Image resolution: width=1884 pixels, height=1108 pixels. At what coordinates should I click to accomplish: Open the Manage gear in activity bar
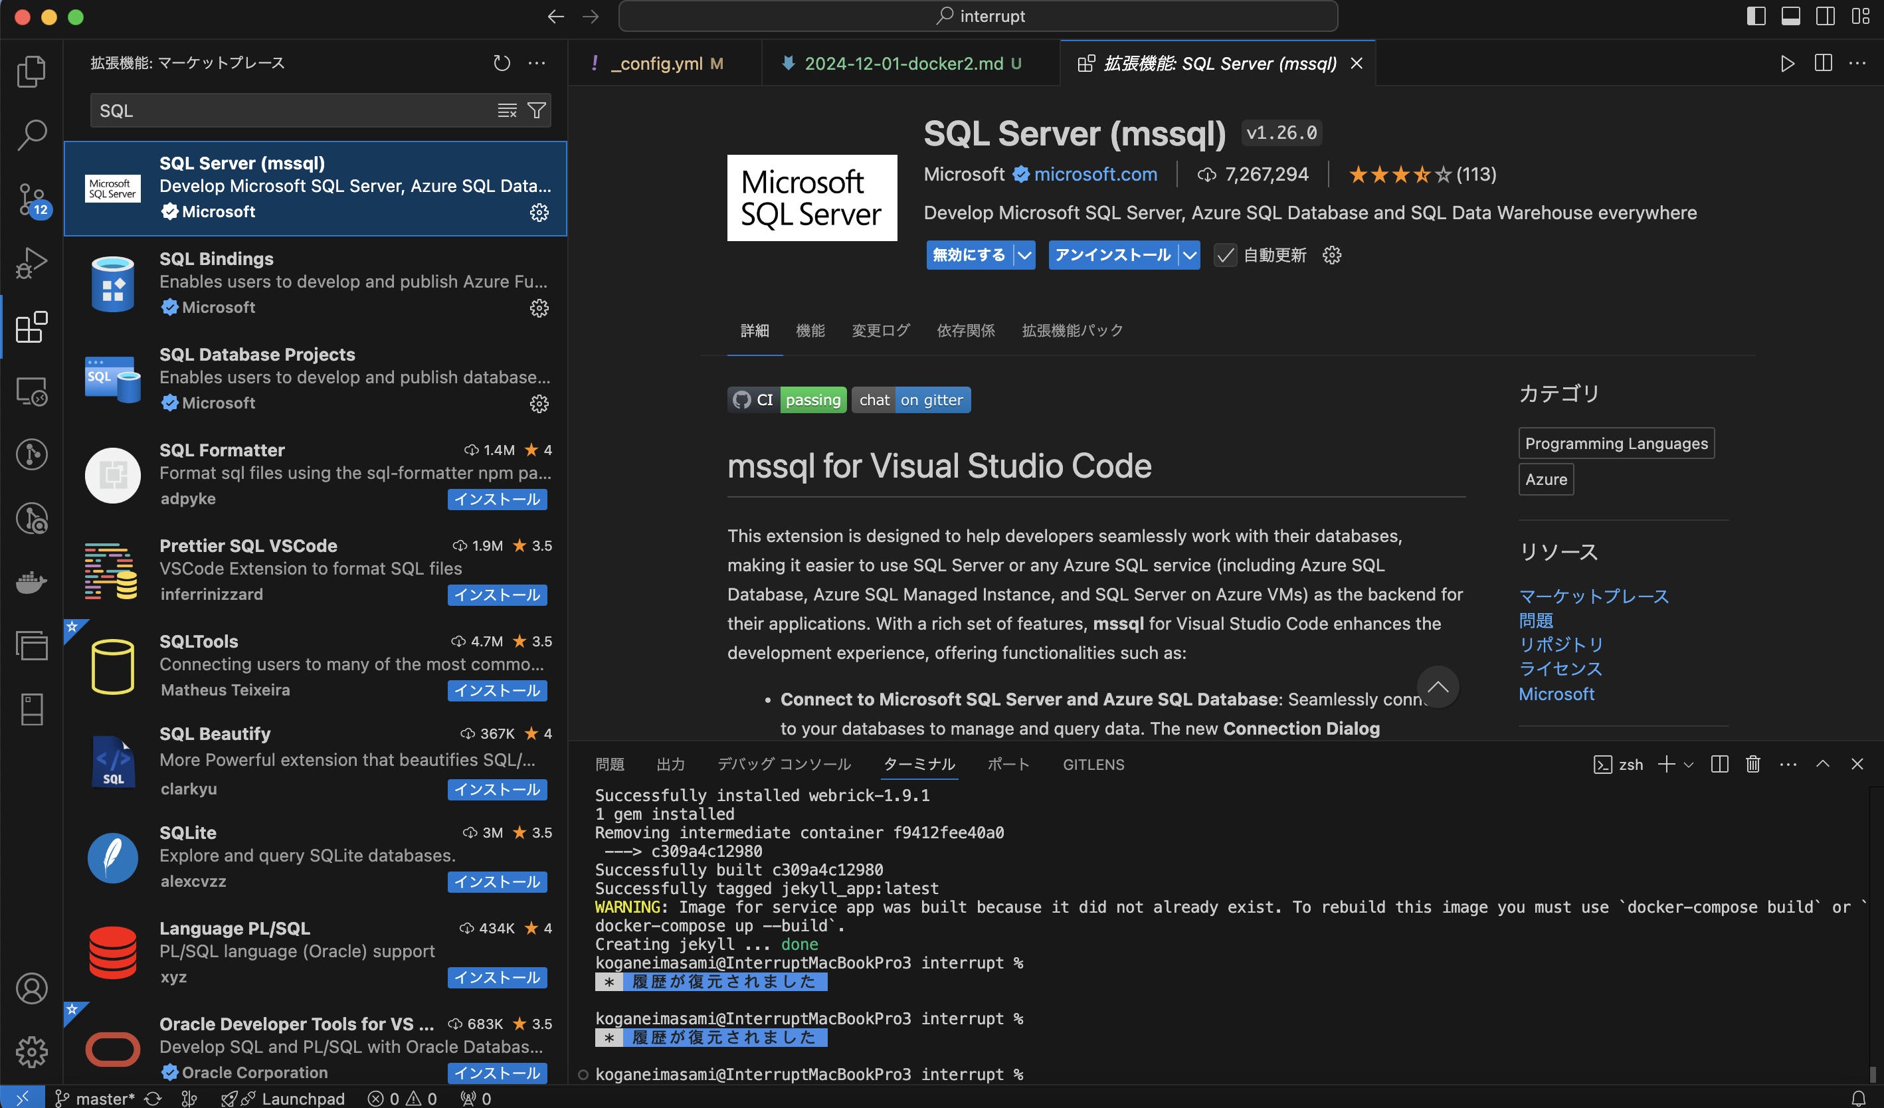coord(31,1052)
